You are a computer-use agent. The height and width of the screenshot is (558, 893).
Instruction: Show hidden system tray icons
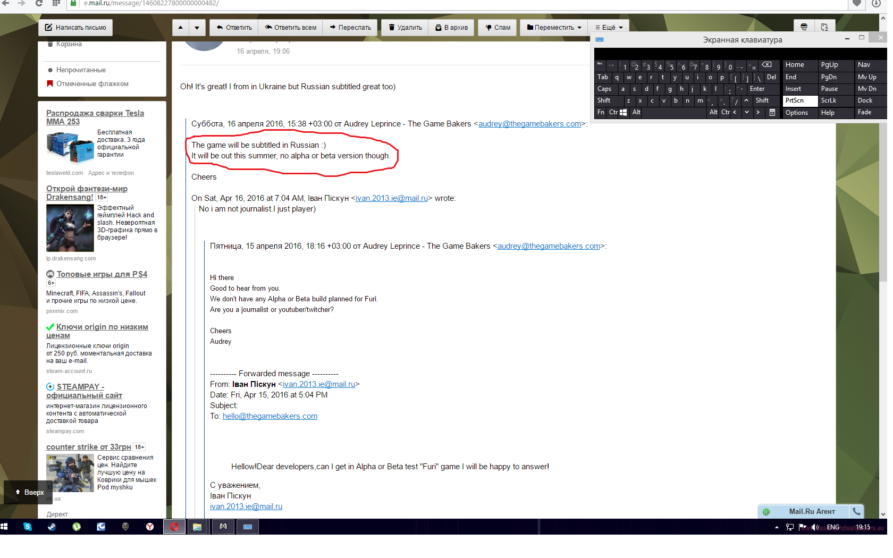coord(777,527)
